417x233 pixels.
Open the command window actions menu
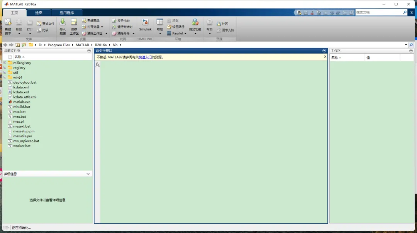coord(324,51)
